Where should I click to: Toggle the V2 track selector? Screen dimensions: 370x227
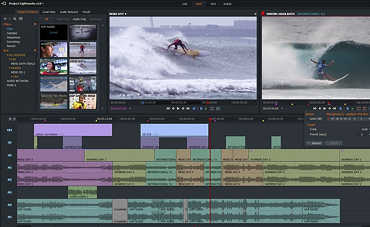9,155
